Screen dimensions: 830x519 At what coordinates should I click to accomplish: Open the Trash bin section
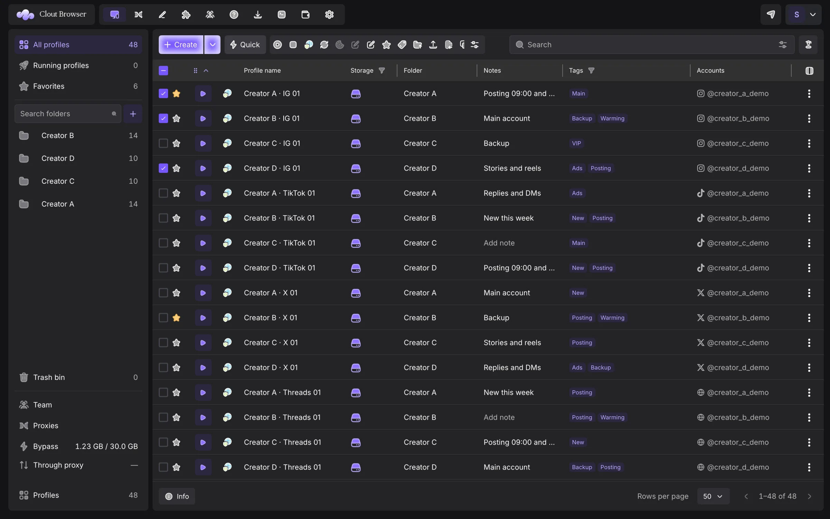coord(79,377)
